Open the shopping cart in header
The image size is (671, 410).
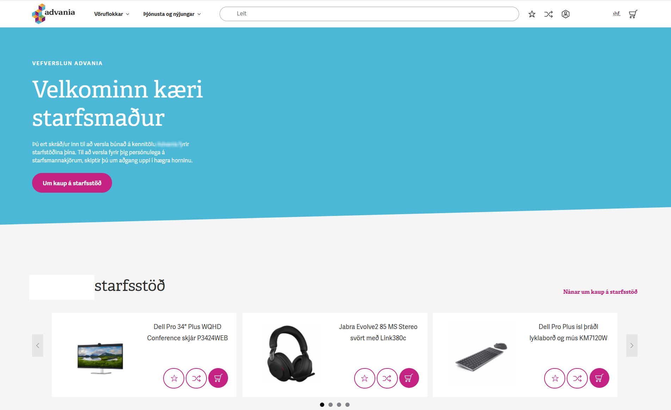[633, 14]
